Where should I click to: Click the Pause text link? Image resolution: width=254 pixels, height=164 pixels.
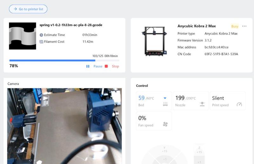pos(98,66)
